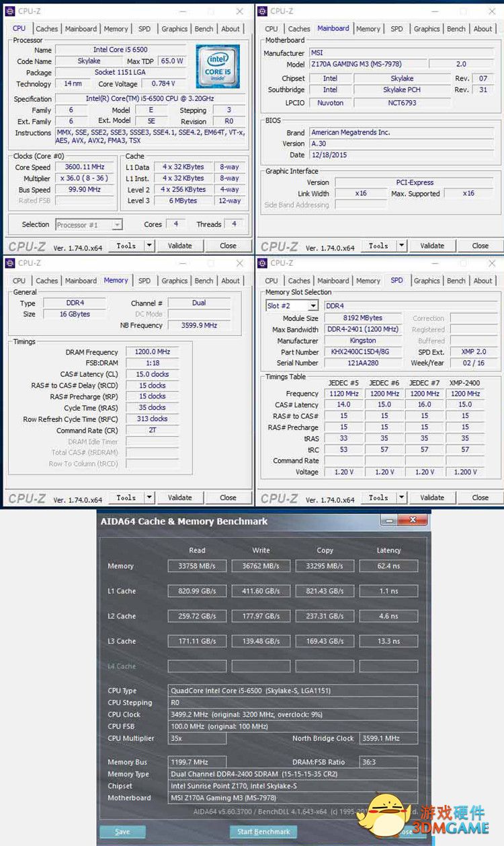
Task: Open the About tab in the Memory Slot Selection window
Action: coord(483,281)
